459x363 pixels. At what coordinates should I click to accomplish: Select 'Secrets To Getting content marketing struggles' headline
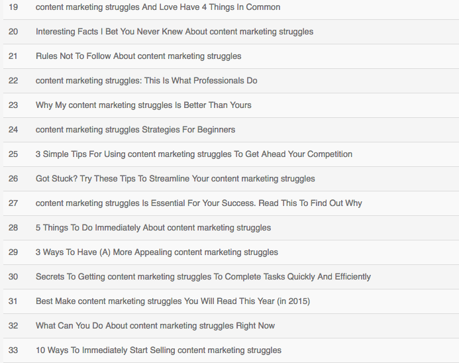pos(203,277)
